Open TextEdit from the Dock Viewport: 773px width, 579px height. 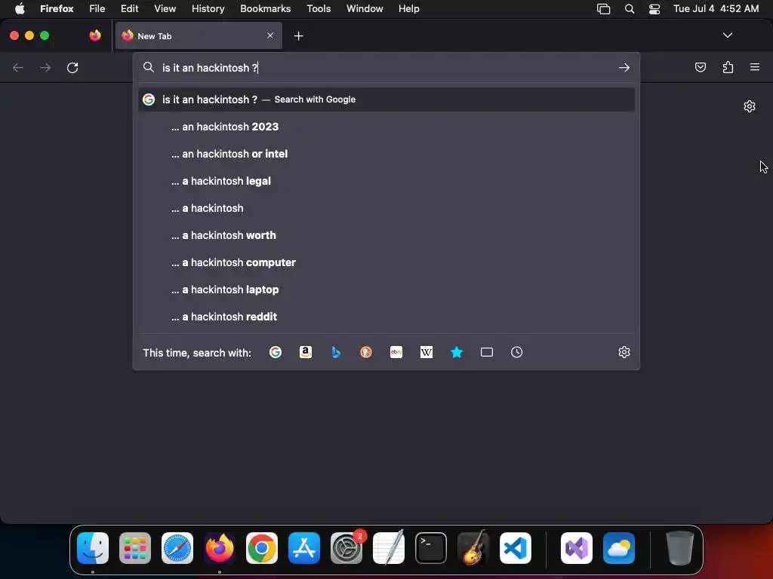point(389,548)
